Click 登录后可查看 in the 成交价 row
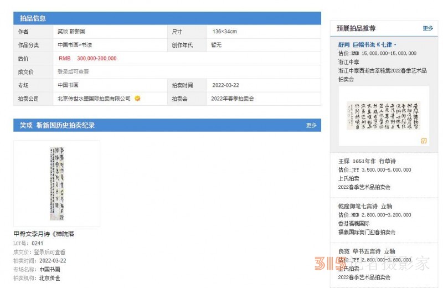The image size is (443, 288). point(73,72)
